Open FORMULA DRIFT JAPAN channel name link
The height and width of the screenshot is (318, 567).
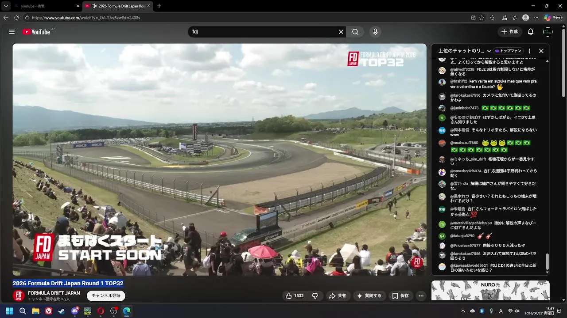(x=54, y=293)
